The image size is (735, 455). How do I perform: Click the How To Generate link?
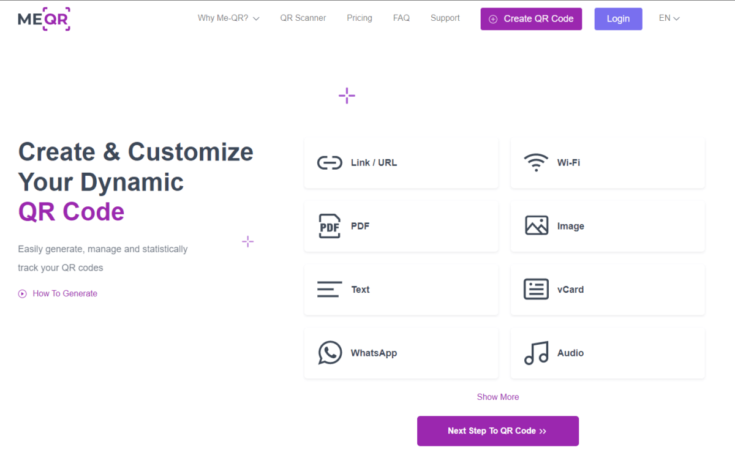pos(65,293)
